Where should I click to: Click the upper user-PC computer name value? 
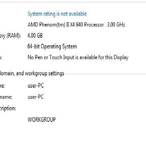(36, 86)
